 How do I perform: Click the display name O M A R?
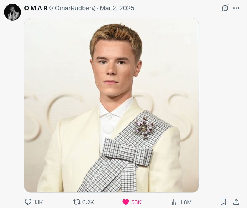pyautogui.click(x=36, y=8)
